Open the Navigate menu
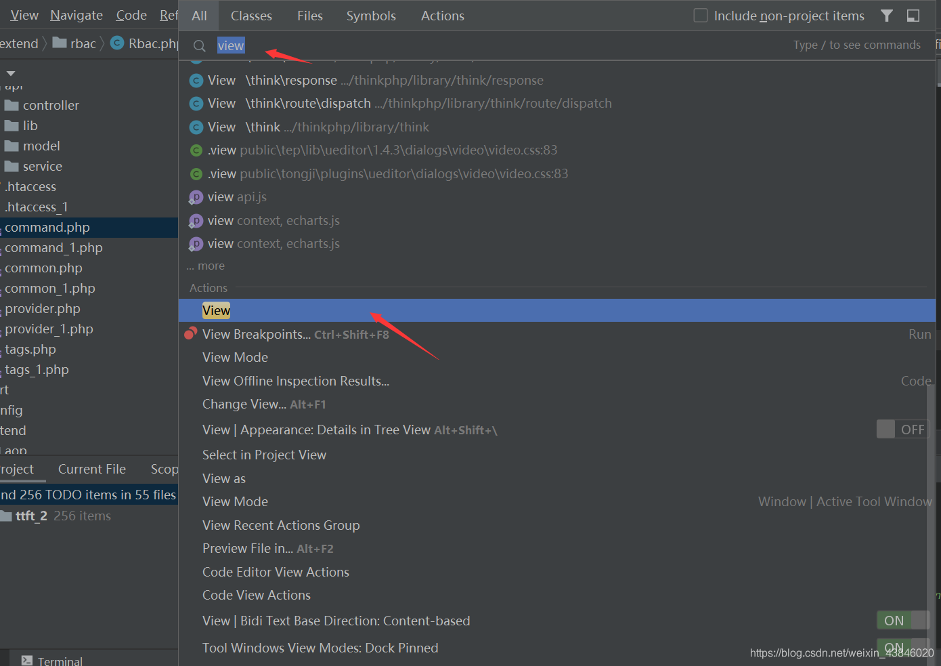941x666 pixels. (76, 15)
